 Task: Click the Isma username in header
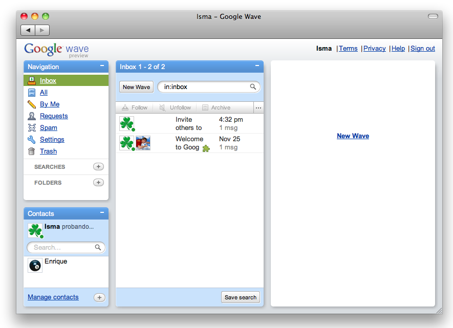324,49
